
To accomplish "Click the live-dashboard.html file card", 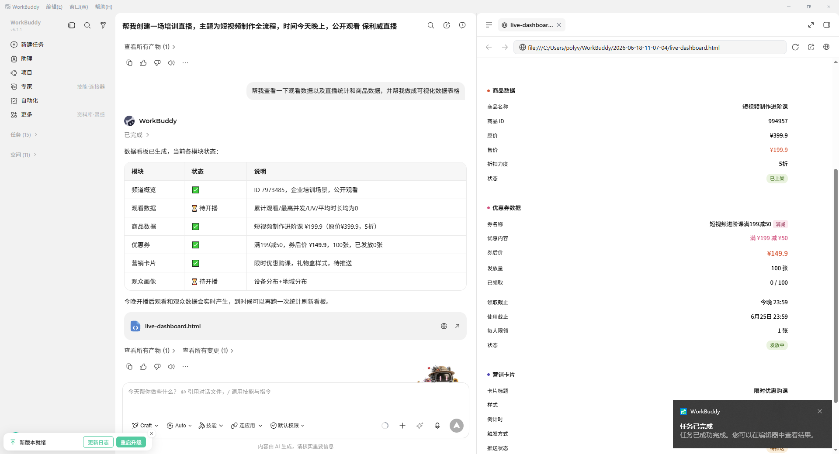I will tap(295, 326).
